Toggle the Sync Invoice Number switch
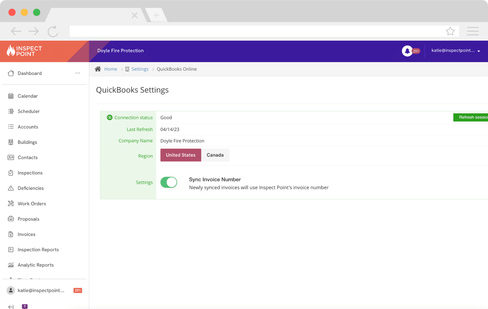The height and width of the screenshot is (309, 488). (x=169, y=182)
